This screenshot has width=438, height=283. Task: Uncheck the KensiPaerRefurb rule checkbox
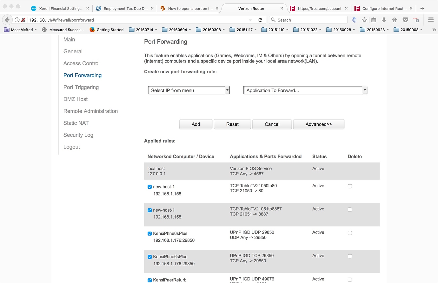149,280
